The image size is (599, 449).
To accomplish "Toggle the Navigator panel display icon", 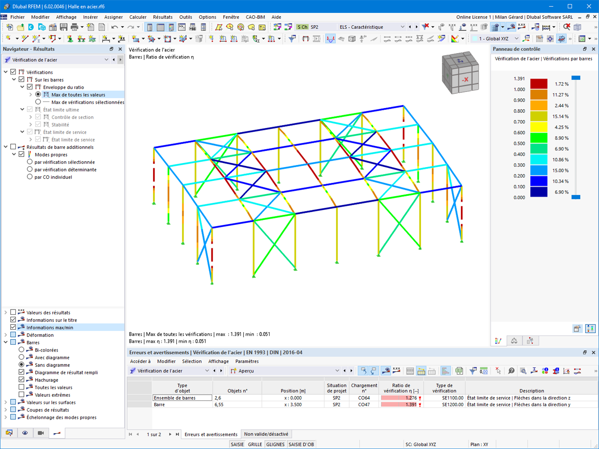I will pyautogui.click(x=150, y=27).
